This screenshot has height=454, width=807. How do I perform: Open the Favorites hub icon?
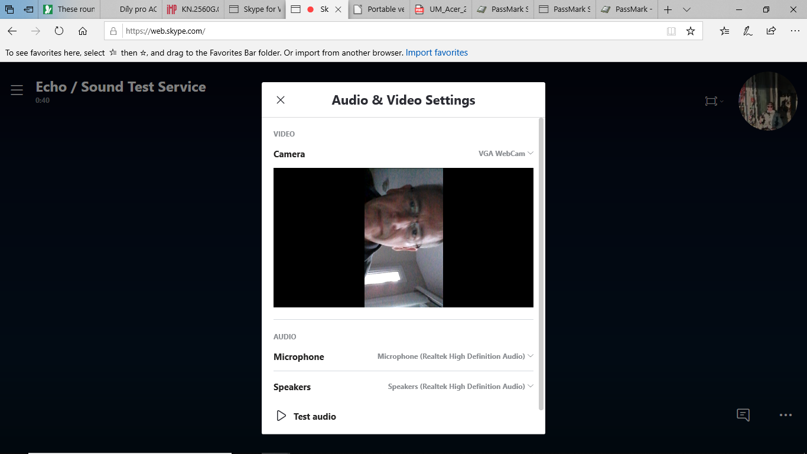(724, 31)
